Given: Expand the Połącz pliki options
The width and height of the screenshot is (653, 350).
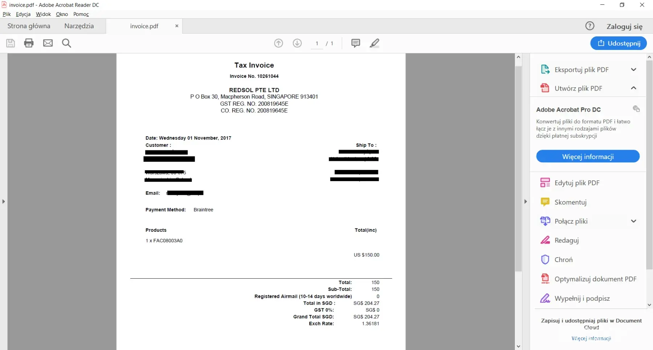Looking at the screenshot, I should coord(633,221).
